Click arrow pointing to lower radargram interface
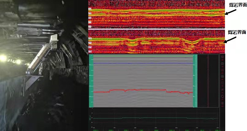The width and height of the screenshot is (247, 131). [230, 39]
